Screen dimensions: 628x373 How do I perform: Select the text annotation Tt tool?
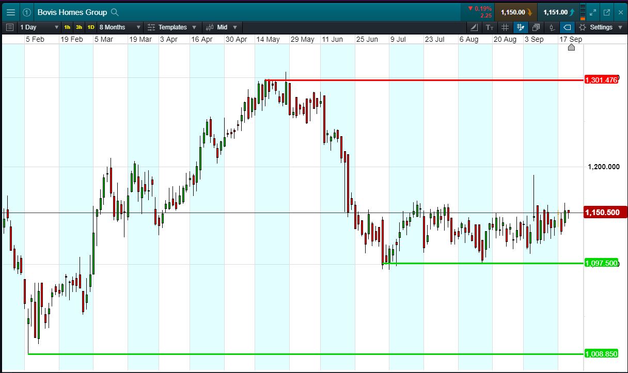(490, 27)
